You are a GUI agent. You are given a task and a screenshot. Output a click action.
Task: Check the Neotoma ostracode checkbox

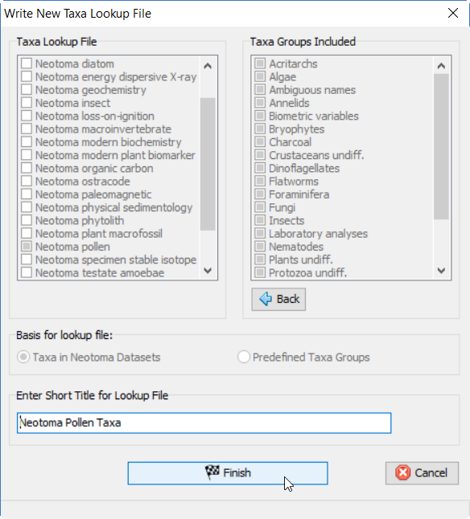point(27,182)
